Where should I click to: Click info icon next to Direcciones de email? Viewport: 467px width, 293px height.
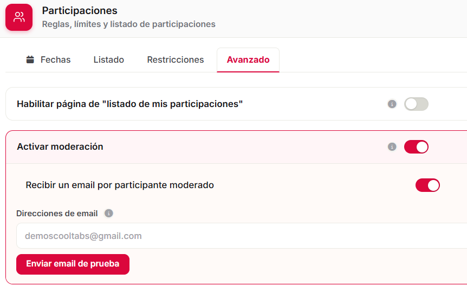[109, 214]
